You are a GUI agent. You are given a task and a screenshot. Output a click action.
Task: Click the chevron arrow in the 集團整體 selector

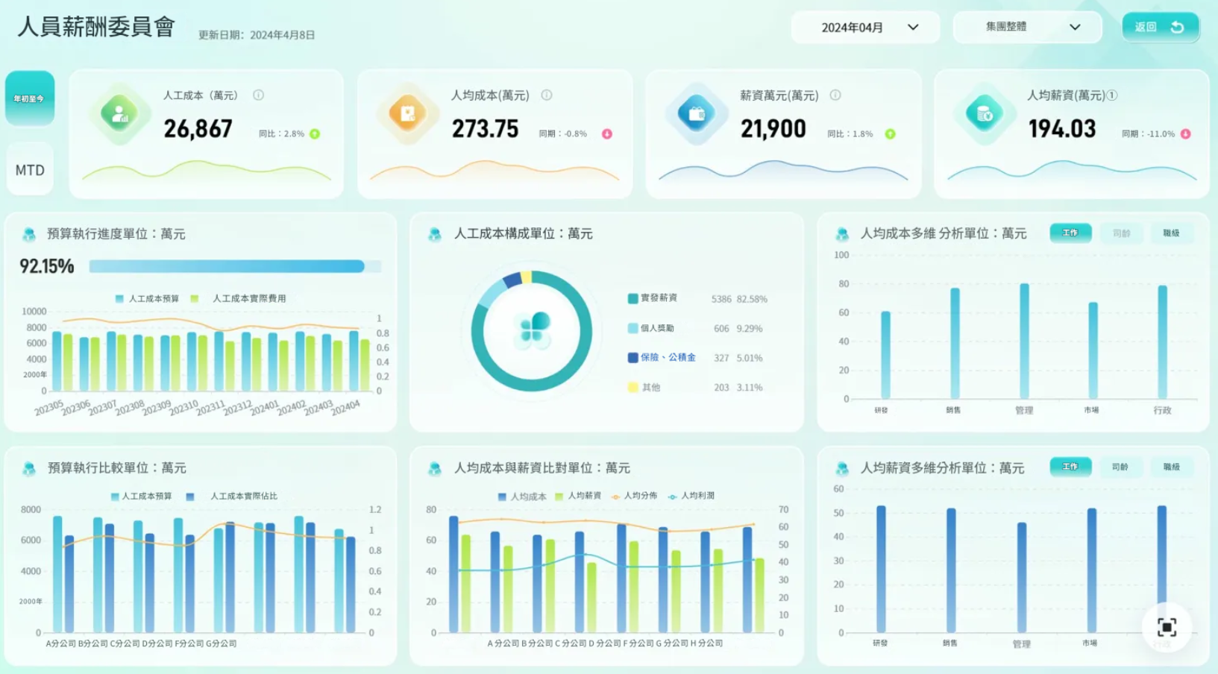1075,28
